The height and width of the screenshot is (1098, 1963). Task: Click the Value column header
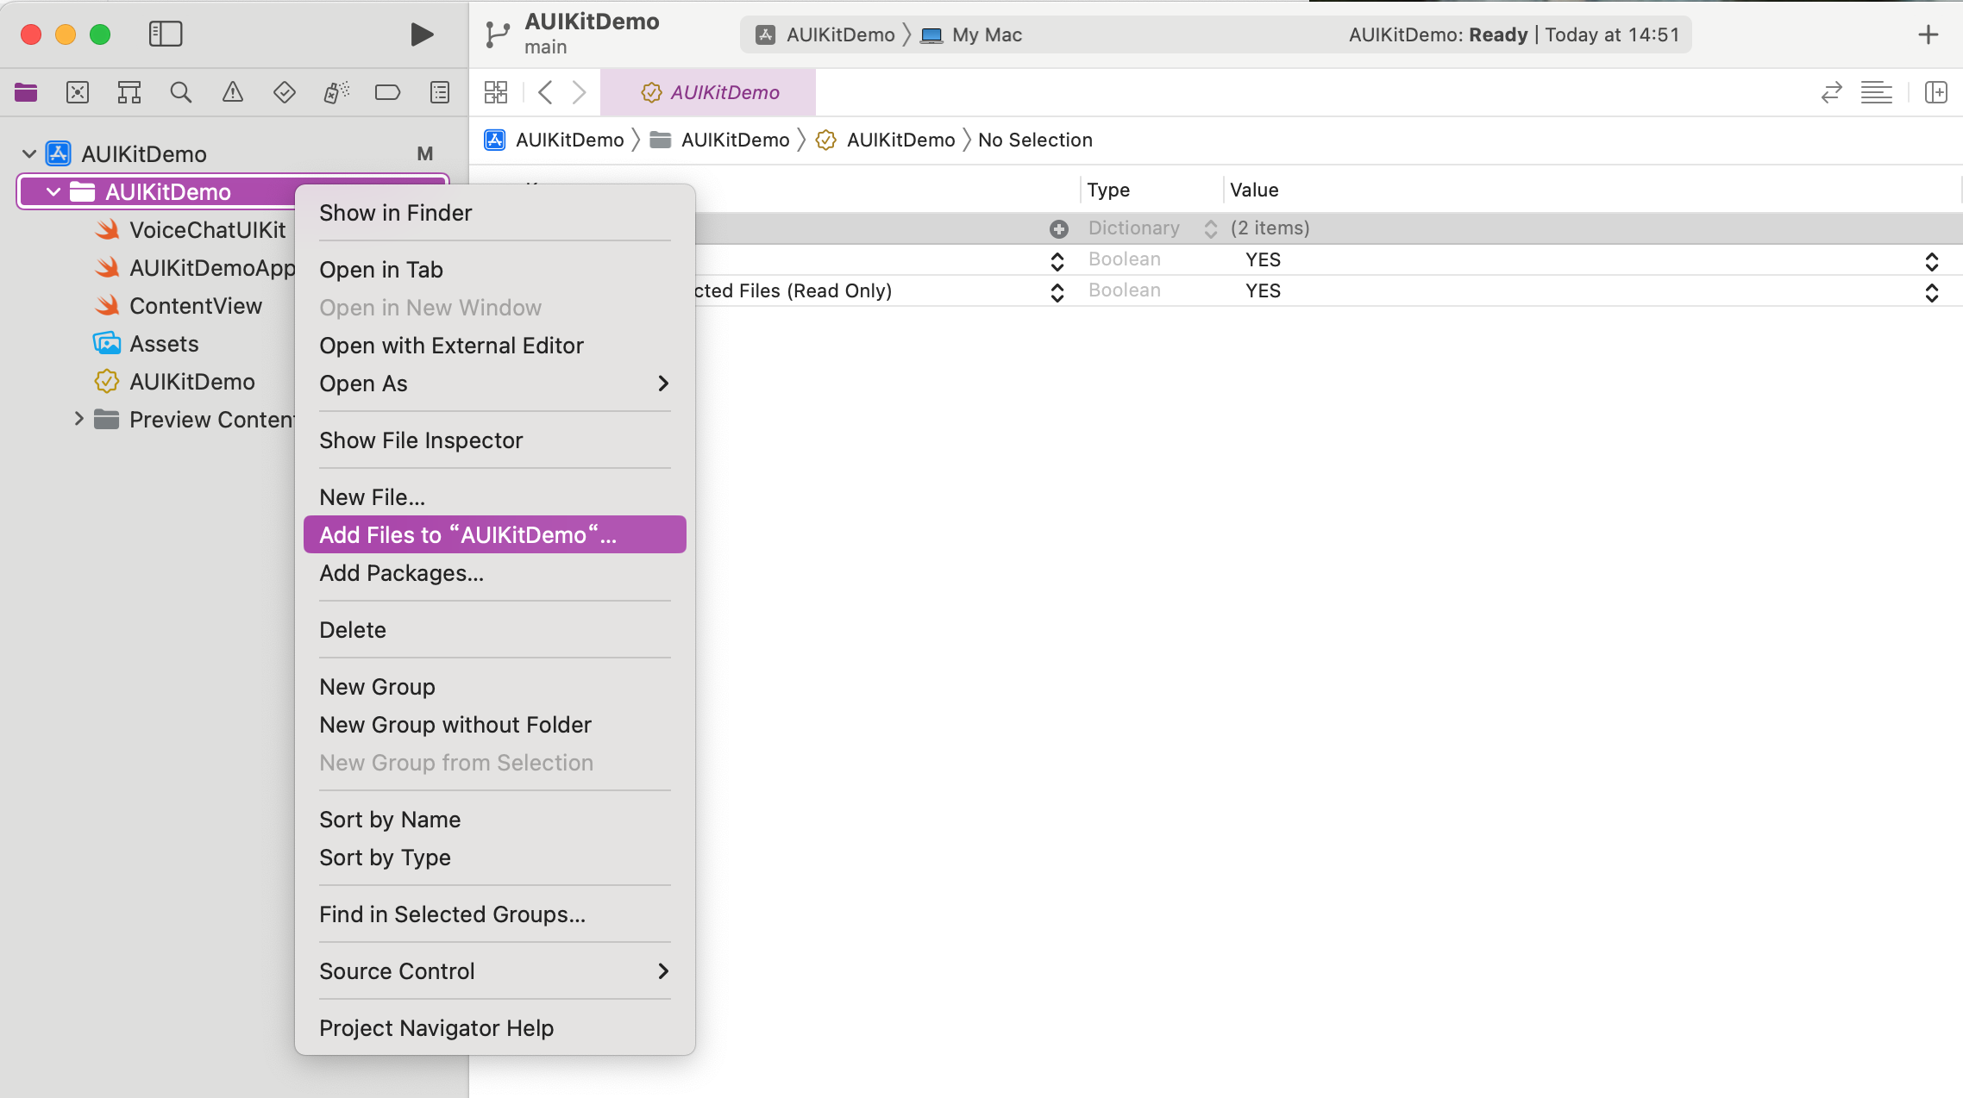(x=1254, y=190)
